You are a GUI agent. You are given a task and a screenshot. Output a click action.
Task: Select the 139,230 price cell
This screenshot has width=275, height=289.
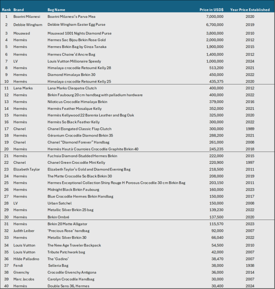(216, 210)
